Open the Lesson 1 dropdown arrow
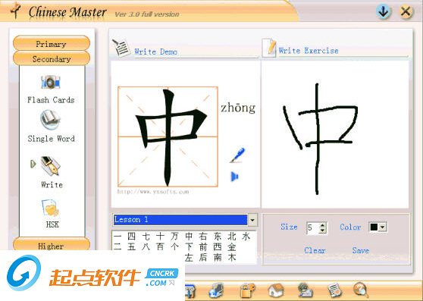This screenshot has height=301, width=423. point(252,220)
